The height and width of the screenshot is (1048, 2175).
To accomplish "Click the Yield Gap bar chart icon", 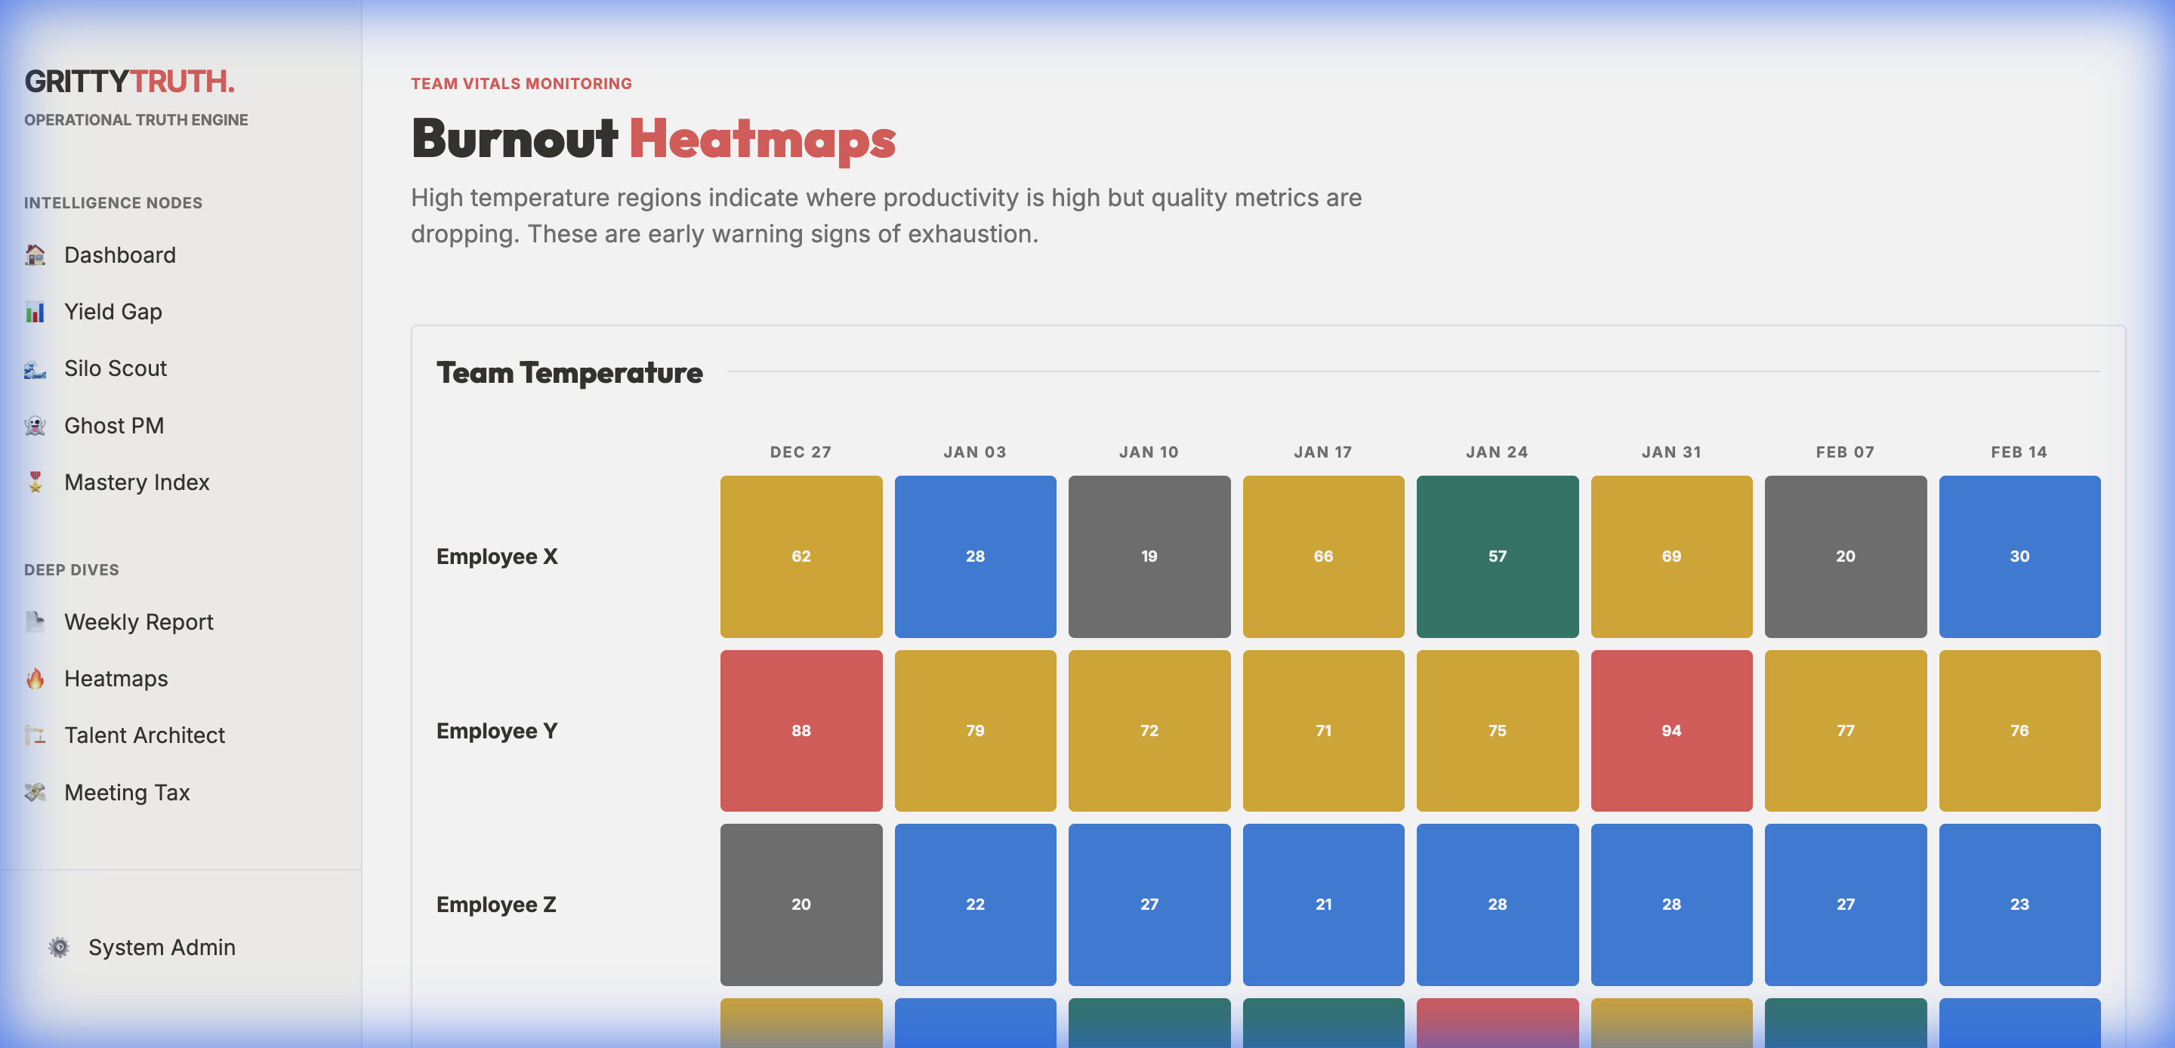I will (x=34, y=312).
